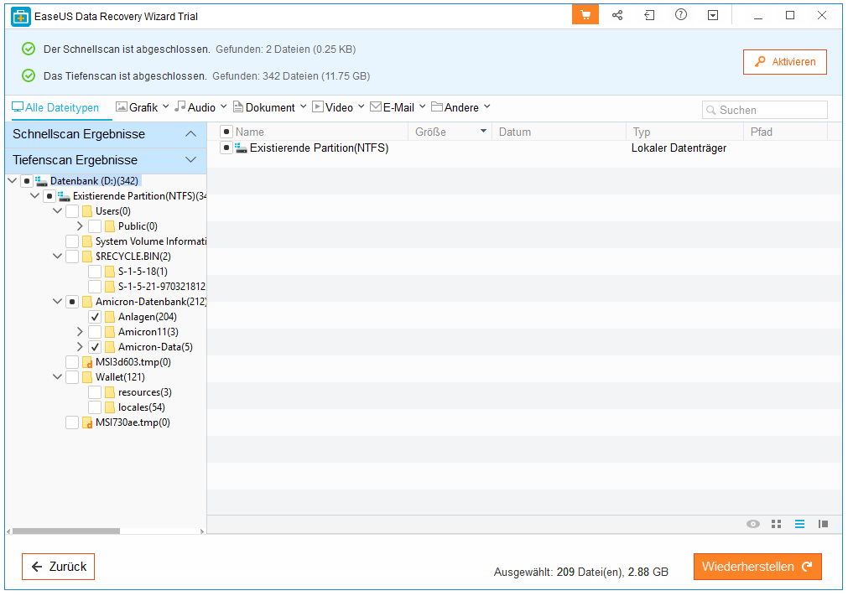Collapse the Datenbank (D:) tree node
The width and height of the screenshot is (848, 596).
click(x=12, y=181)
